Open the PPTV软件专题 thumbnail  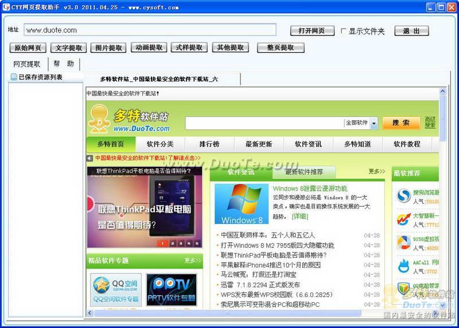click(172, 290)
